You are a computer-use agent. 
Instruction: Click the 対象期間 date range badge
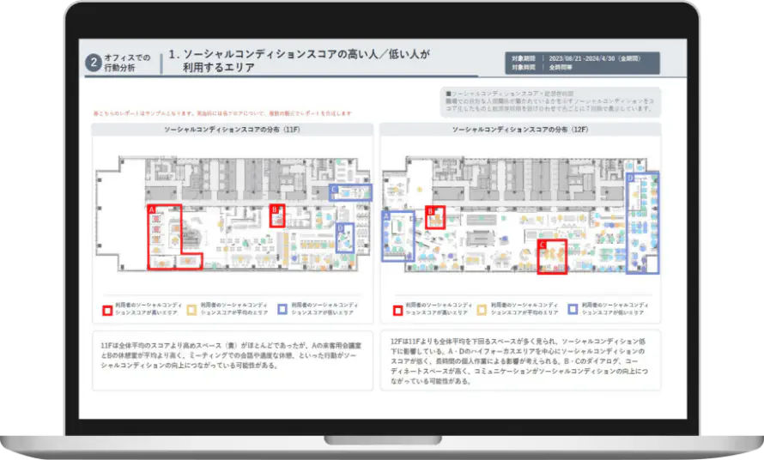tap(583, 57)
